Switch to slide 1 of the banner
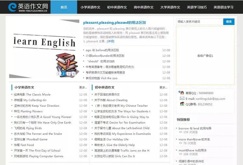This screenshot has height=165, width=243. point(59,74)
